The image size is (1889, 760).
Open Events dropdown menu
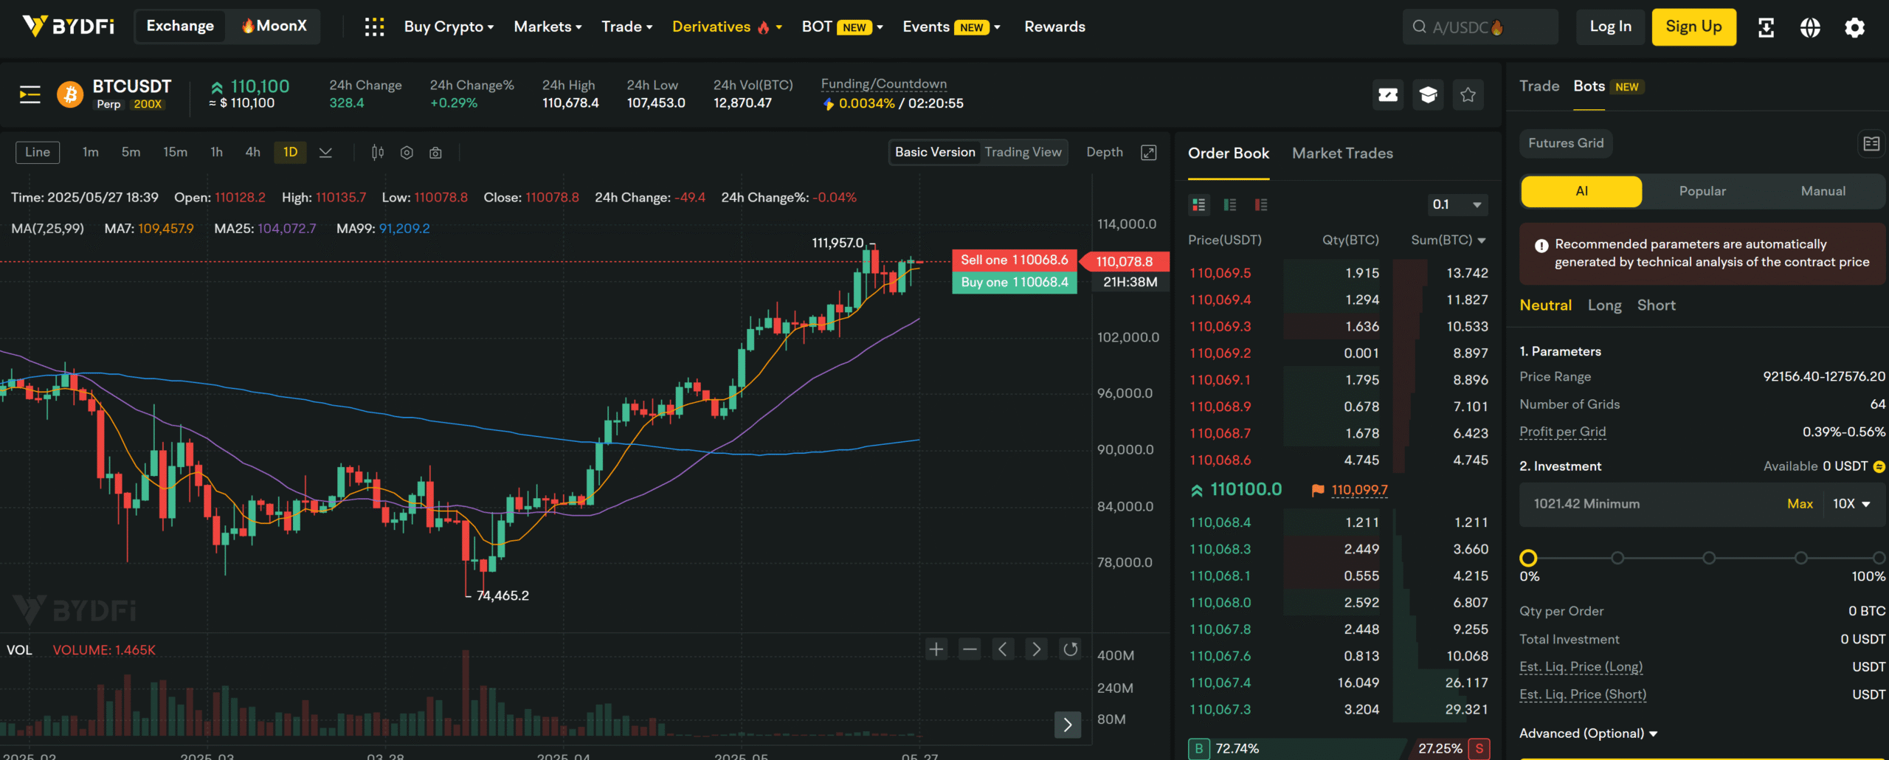(x=951, y=27)
